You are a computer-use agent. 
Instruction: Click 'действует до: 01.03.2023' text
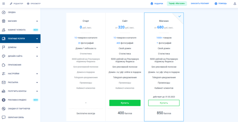click(x=164, y=97)
